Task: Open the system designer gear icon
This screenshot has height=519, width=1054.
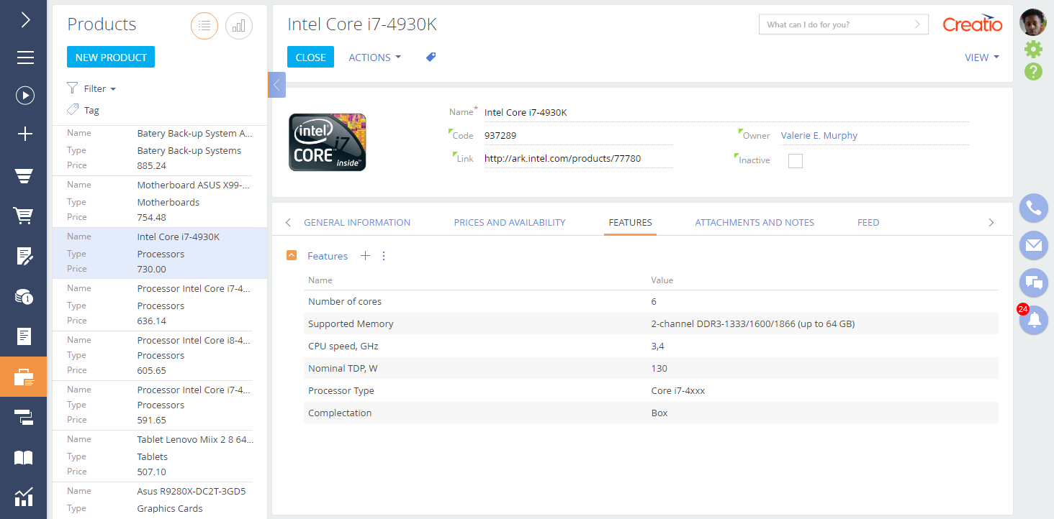Action: [x=1033, y=49]
